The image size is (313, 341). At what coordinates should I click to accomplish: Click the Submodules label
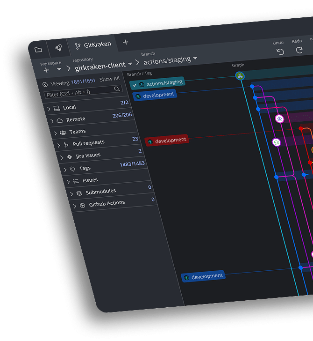[x=100, y=192]
